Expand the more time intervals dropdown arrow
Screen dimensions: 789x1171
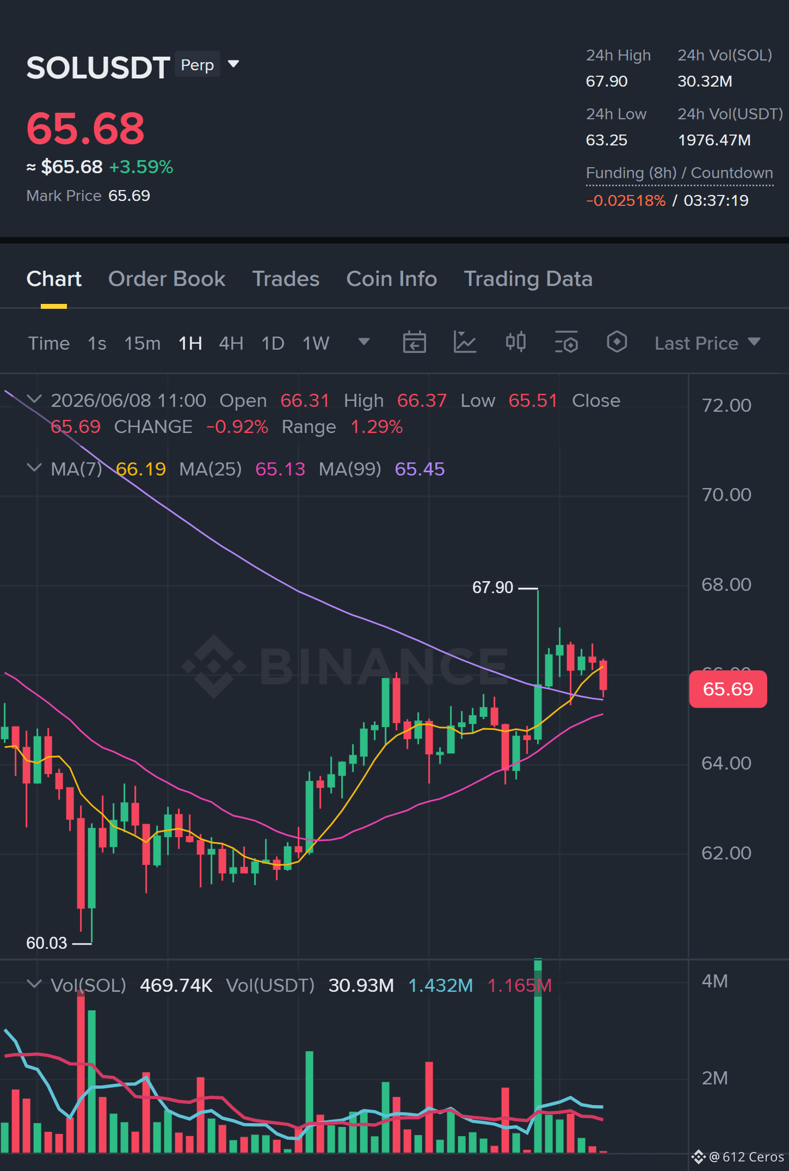(364, 342)
